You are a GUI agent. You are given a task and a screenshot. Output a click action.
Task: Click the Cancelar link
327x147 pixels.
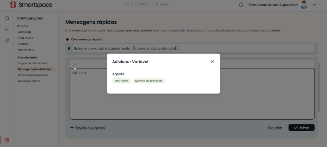275,128
